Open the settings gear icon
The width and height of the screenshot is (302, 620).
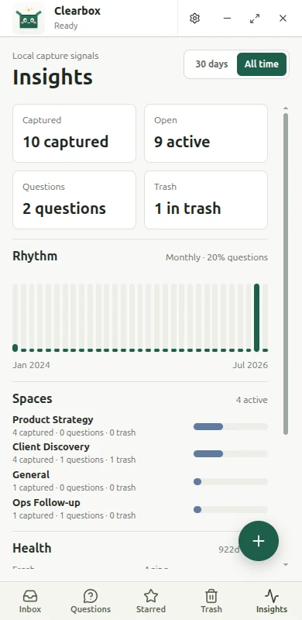pyautogui.click(x=194, y=18)
